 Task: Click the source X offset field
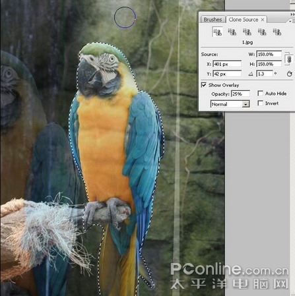point(227,64)
